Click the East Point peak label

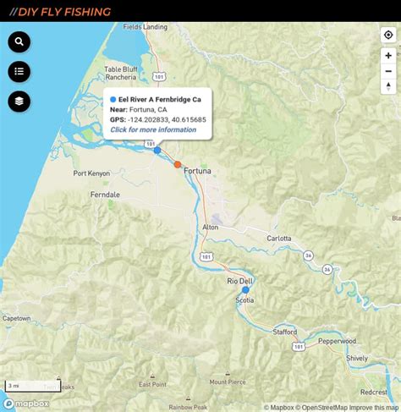pos(152,384)
